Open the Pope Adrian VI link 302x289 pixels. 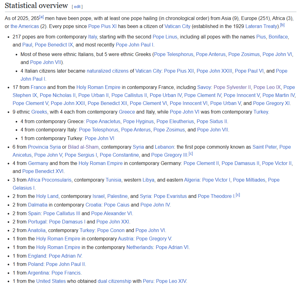tap(172, 247)
